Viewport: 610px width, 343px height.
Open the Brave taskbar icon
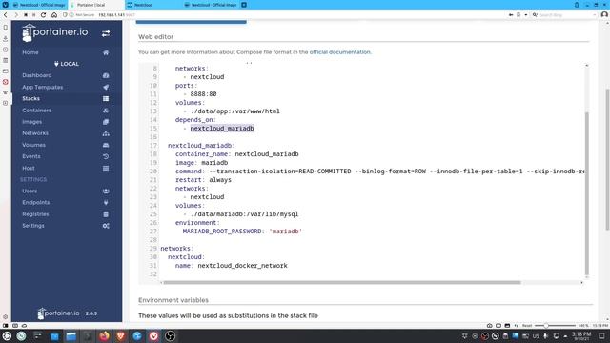point(121,336)
